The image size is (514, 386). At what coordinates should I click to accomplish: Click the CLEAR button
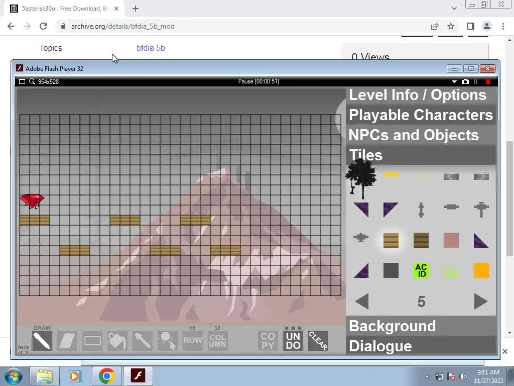tap(318, 341)
